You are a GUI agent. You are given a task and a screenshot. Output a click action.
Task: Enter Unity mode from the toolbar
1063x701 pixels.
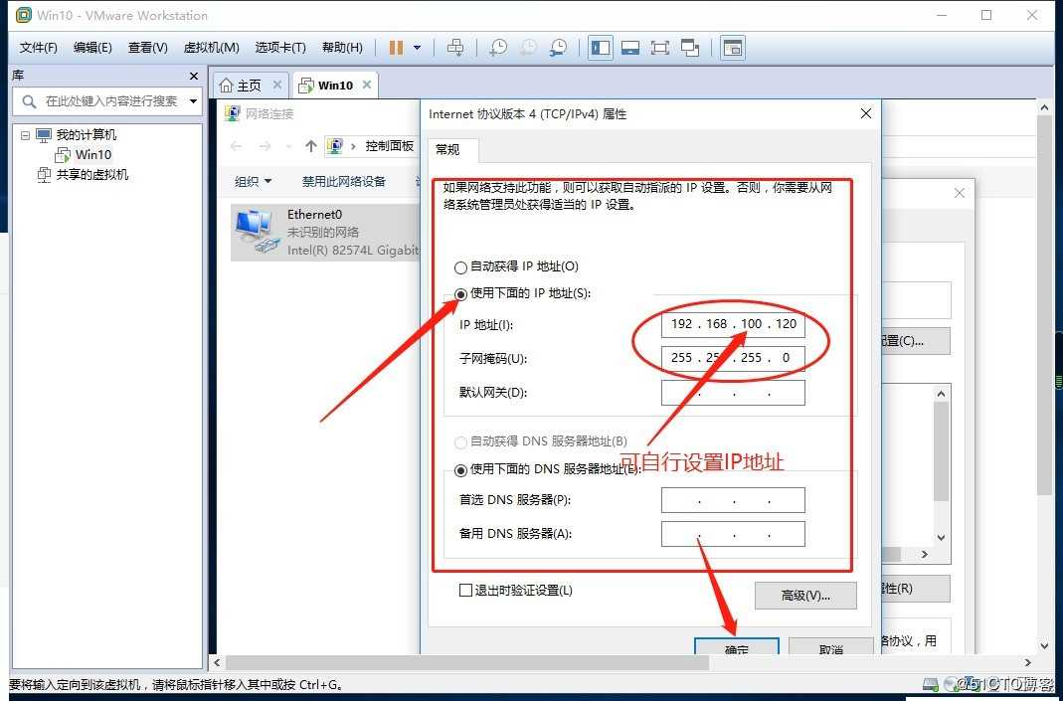pyautogui.click(x=689, y=48)
